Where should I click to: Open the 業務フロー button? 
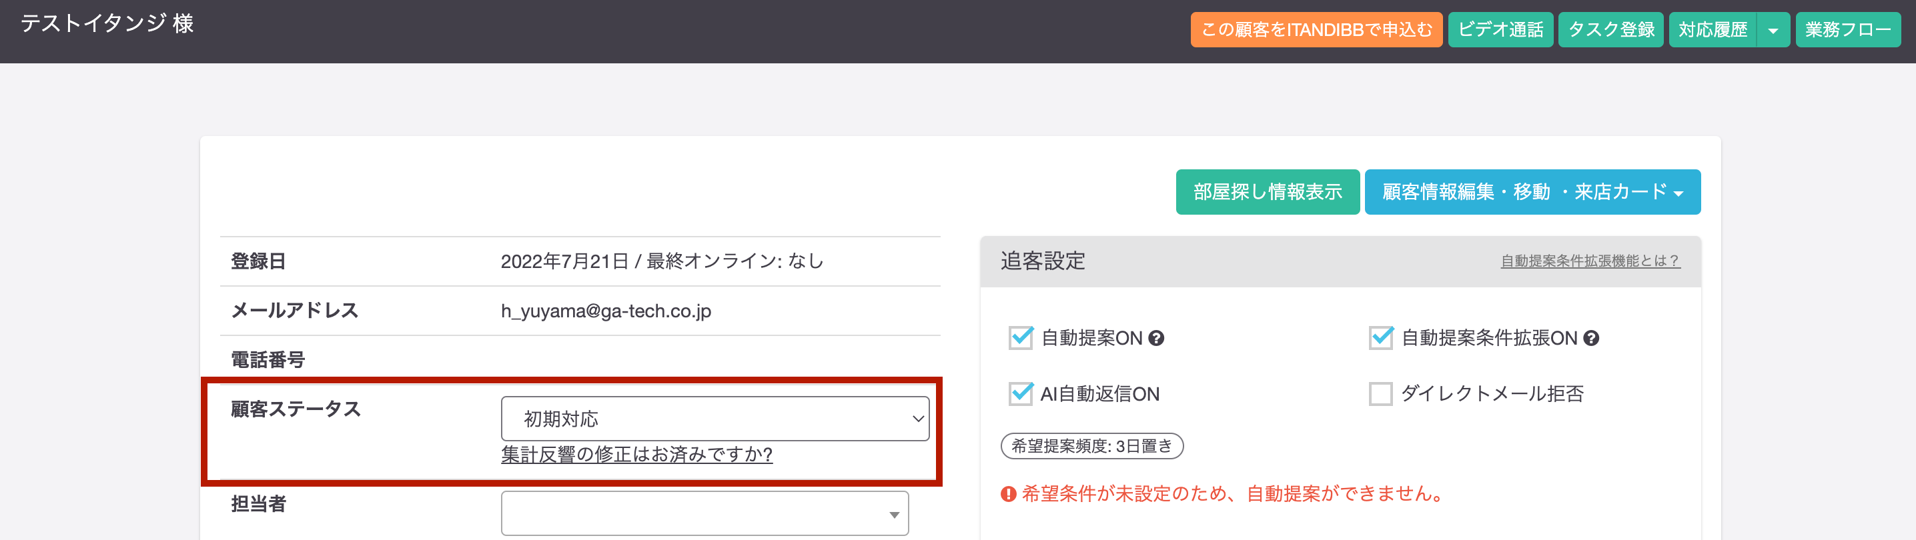point(1847,30)
